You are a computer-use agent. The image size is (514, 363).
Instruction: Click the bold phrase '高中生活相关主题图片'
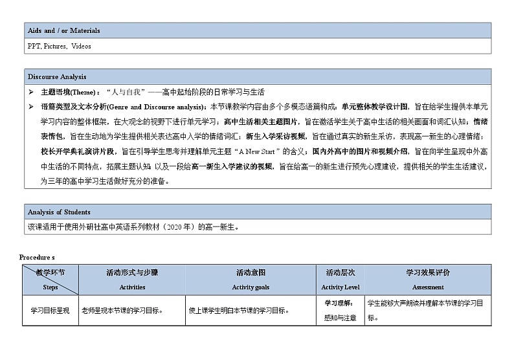[x=261, y=122]
